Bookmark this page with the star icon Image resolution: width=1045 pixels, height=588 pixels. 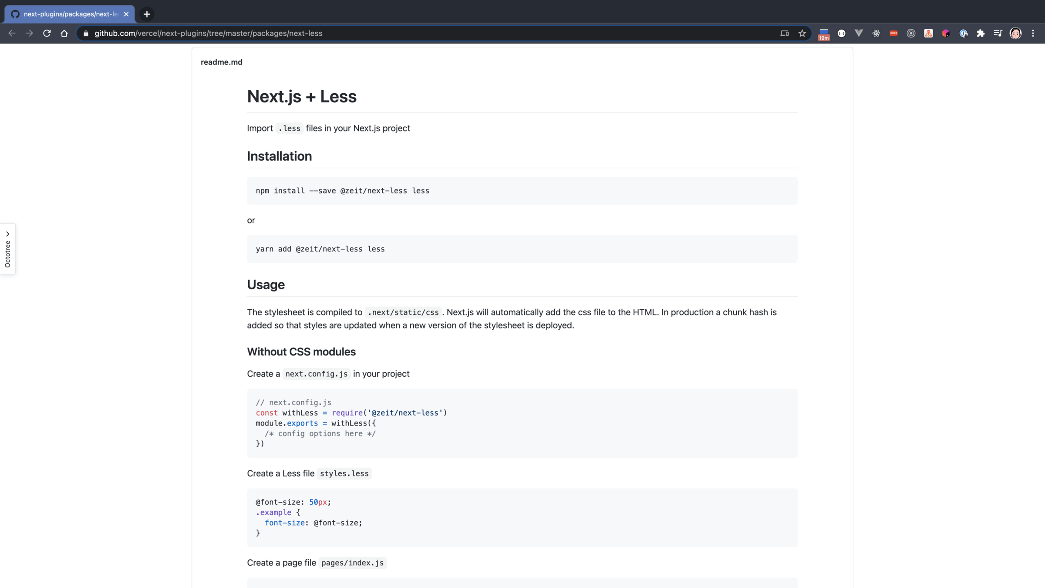pos(802,33)
